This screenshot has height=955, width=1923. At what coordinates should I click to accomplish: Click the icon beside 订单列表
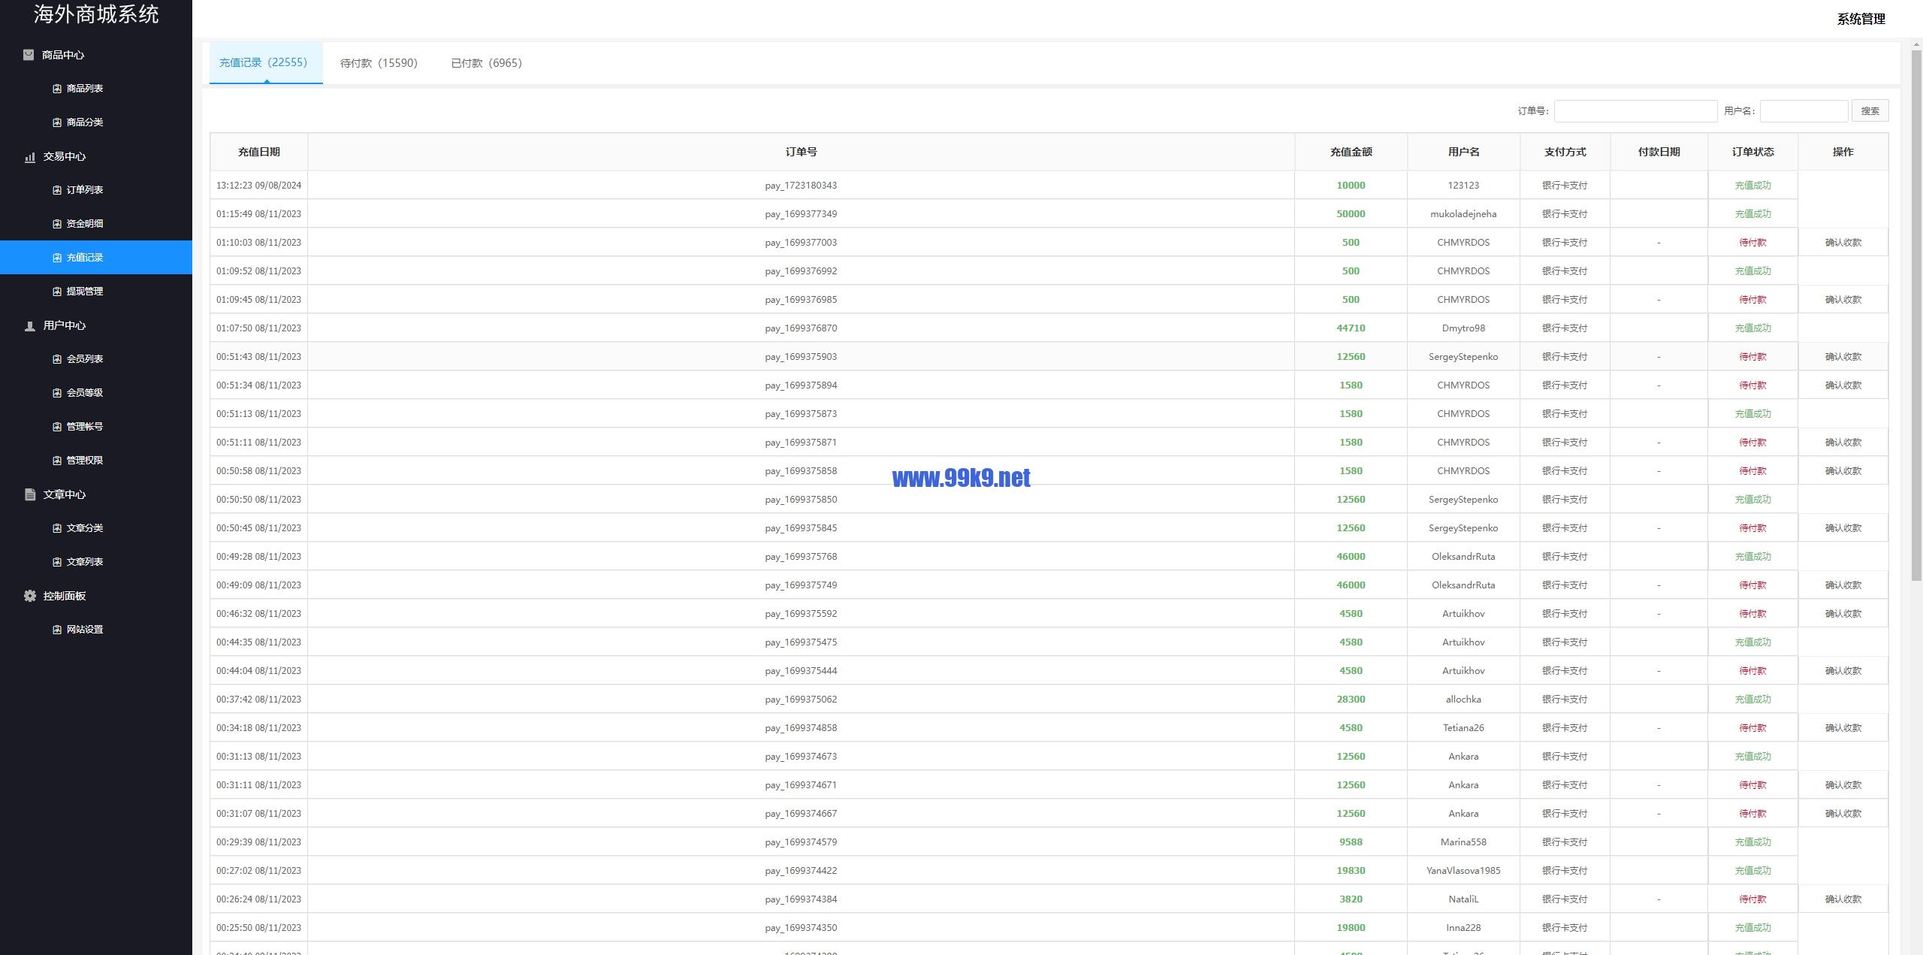pyautogui.click(x=57, y=190)
